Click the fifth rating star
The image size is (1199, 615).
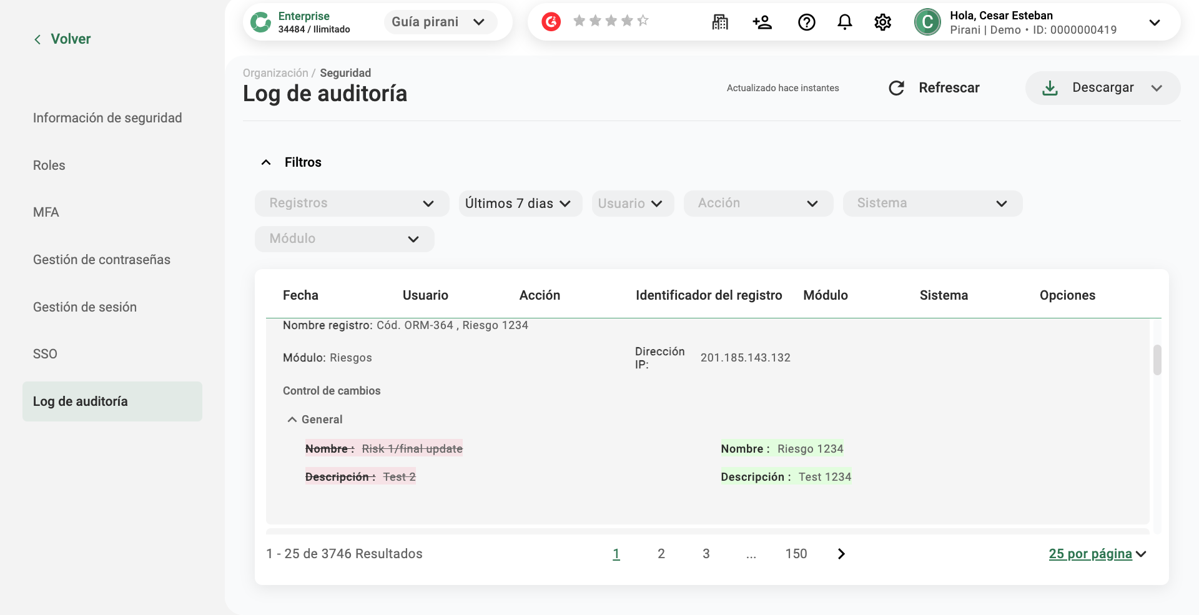click(x=643, y=21)
